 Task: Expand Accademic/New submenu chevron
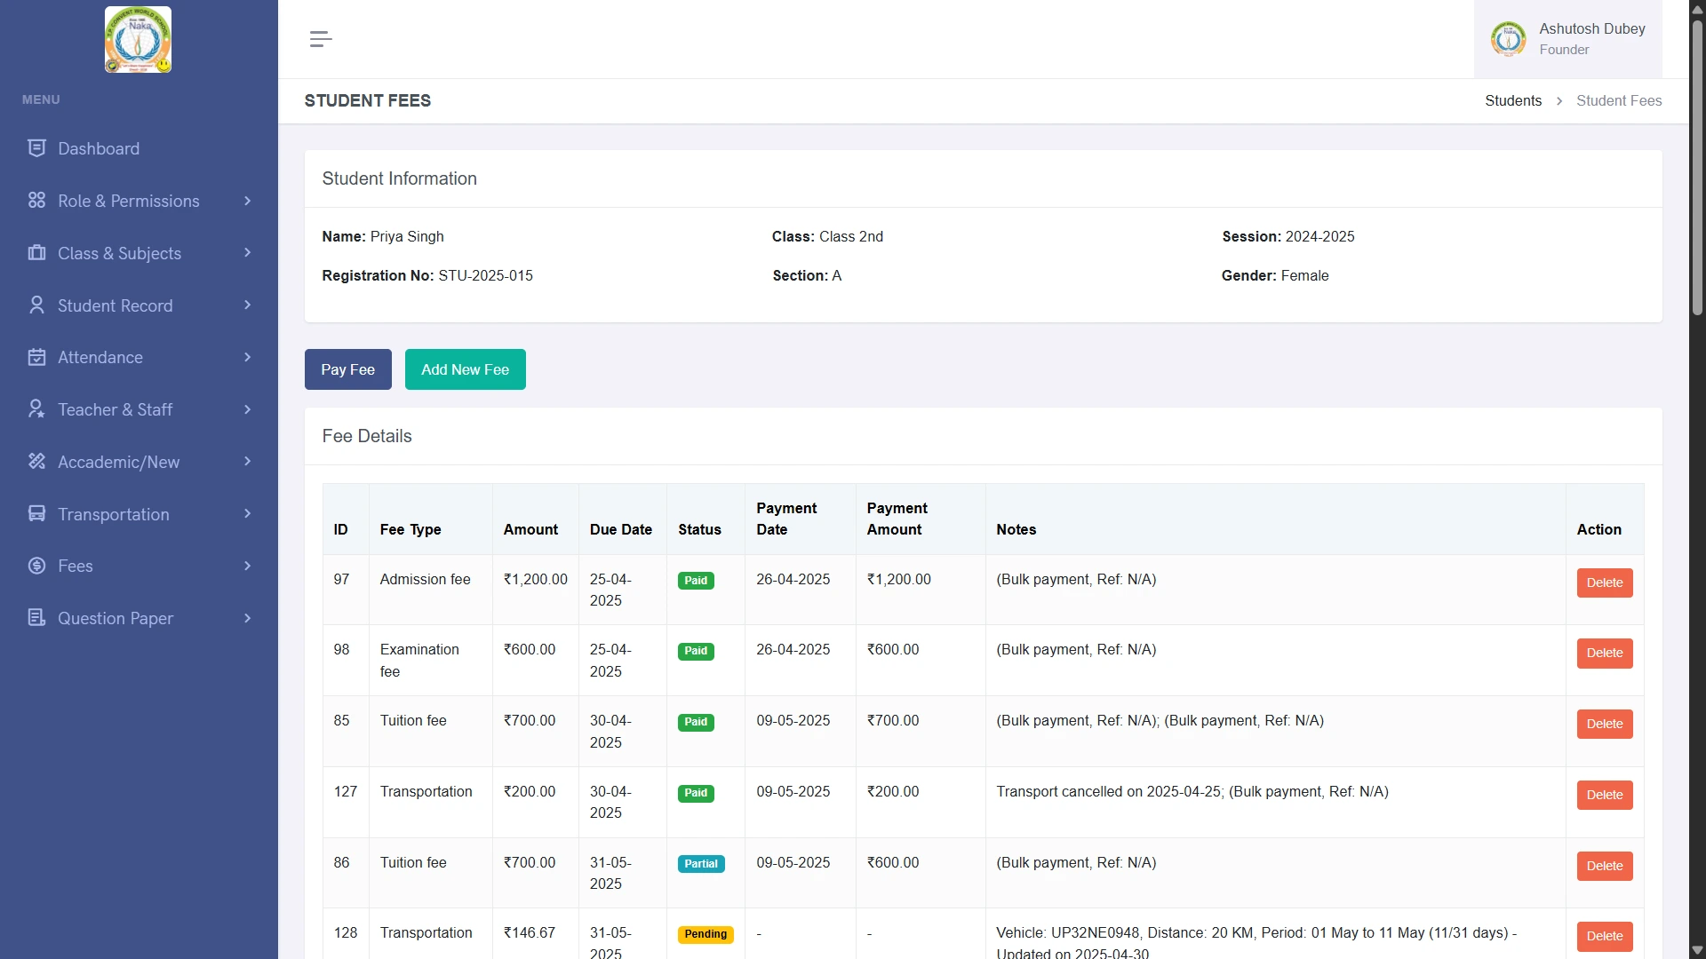click(247, 462)
